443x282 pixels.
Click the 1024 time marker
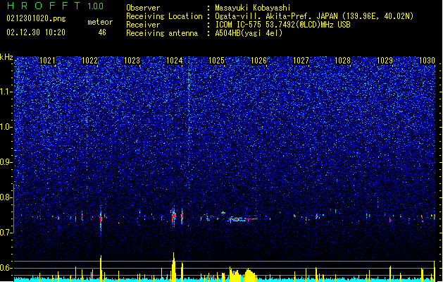(175, 61)
